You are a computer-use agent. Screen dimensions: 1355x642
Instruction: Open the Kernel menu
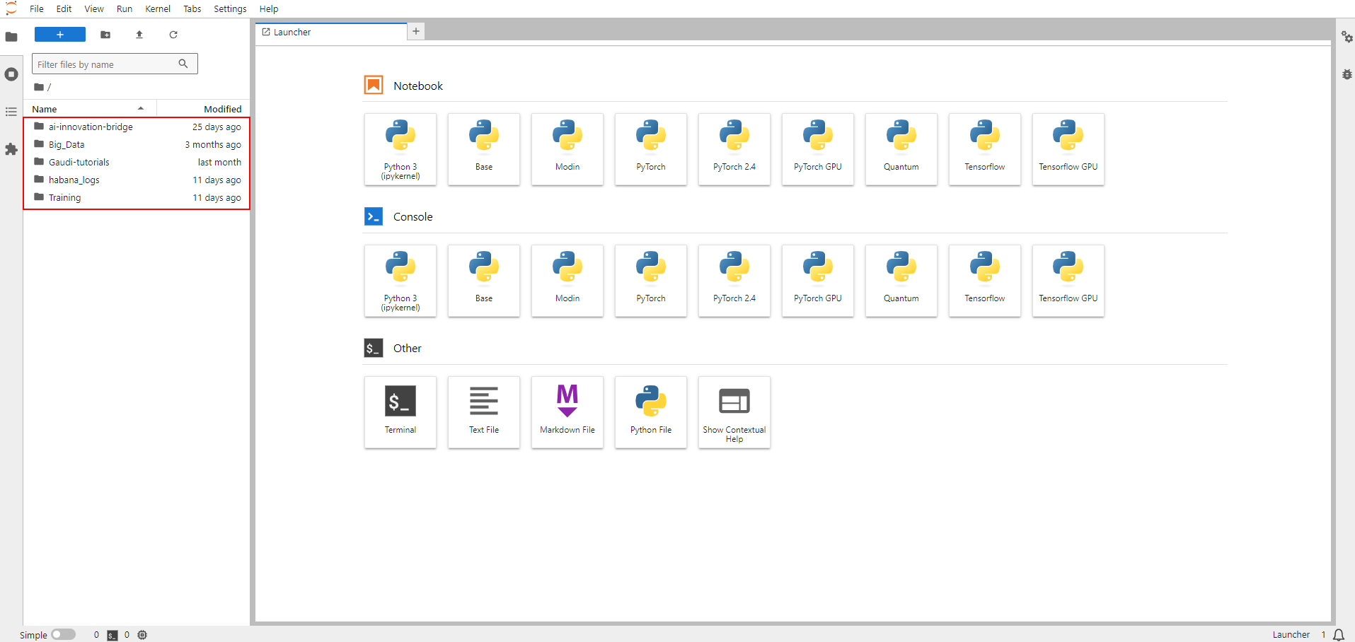coord(158,8)
